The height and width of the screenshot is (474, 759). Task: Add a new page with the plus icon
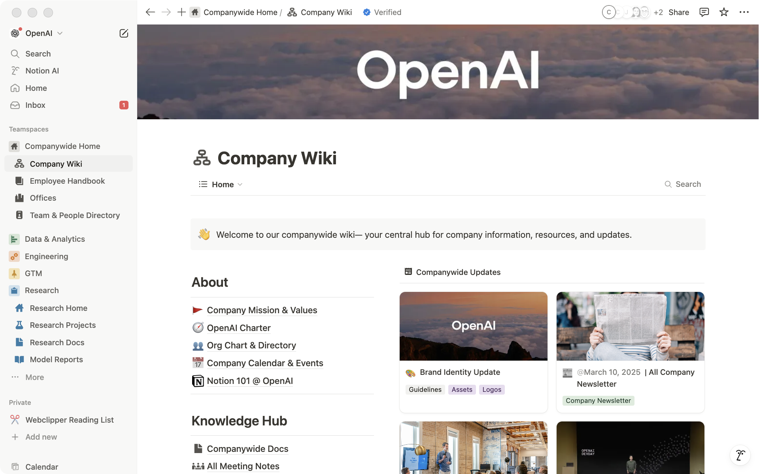click(x=181, y=12)
